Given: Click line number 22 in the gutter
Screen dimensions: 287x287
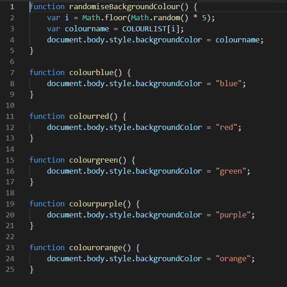Looking at the screenshot, I should point(10,237).
